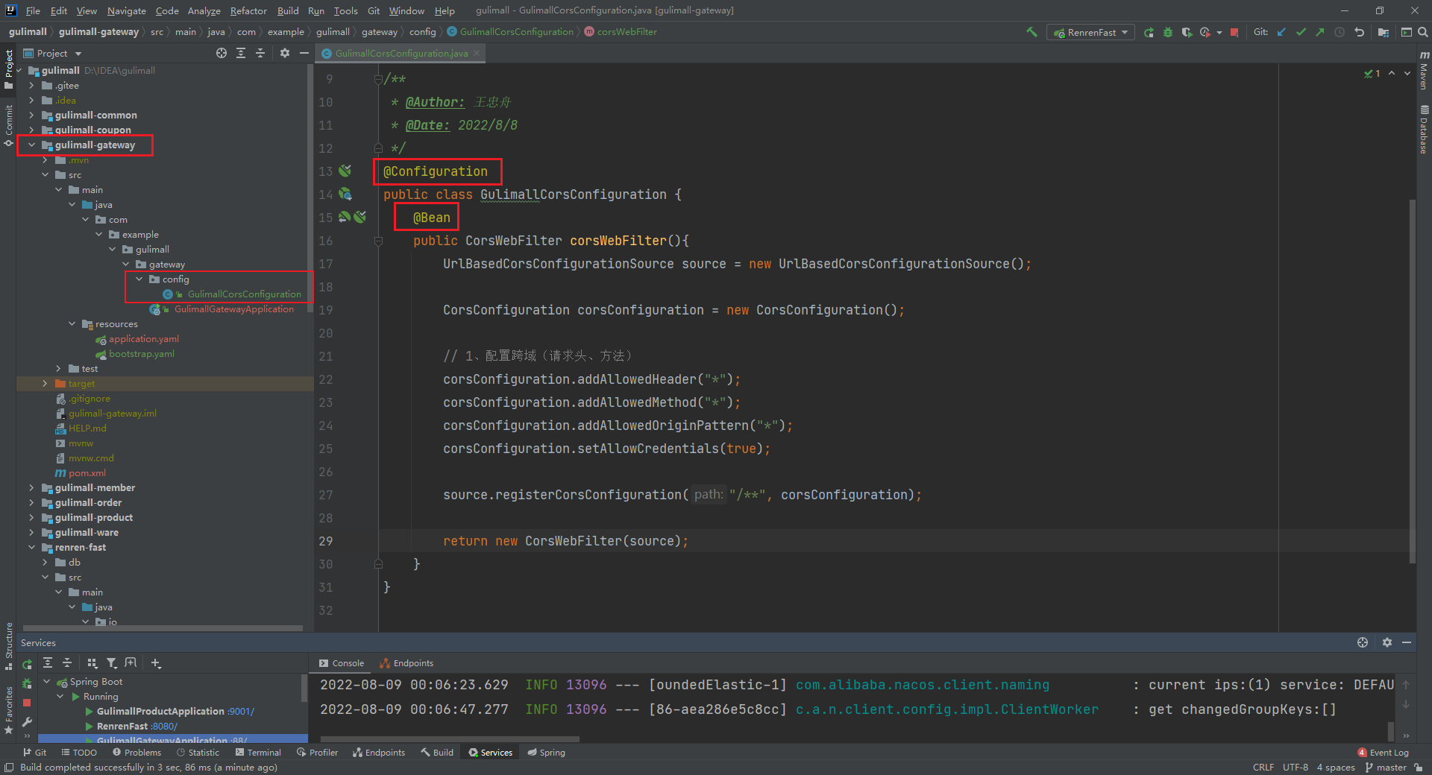Switch to the Endpoints tab in Services
The height and width of the screenshot is (775, 1432).
pyautogui.click(x=406, y=663)
